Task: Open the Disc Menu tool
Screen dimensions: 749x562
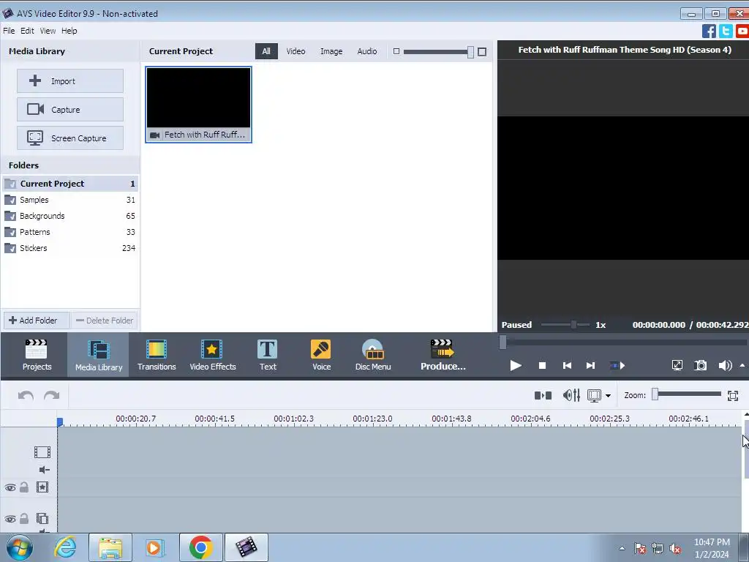Action: tap(372, 355)
